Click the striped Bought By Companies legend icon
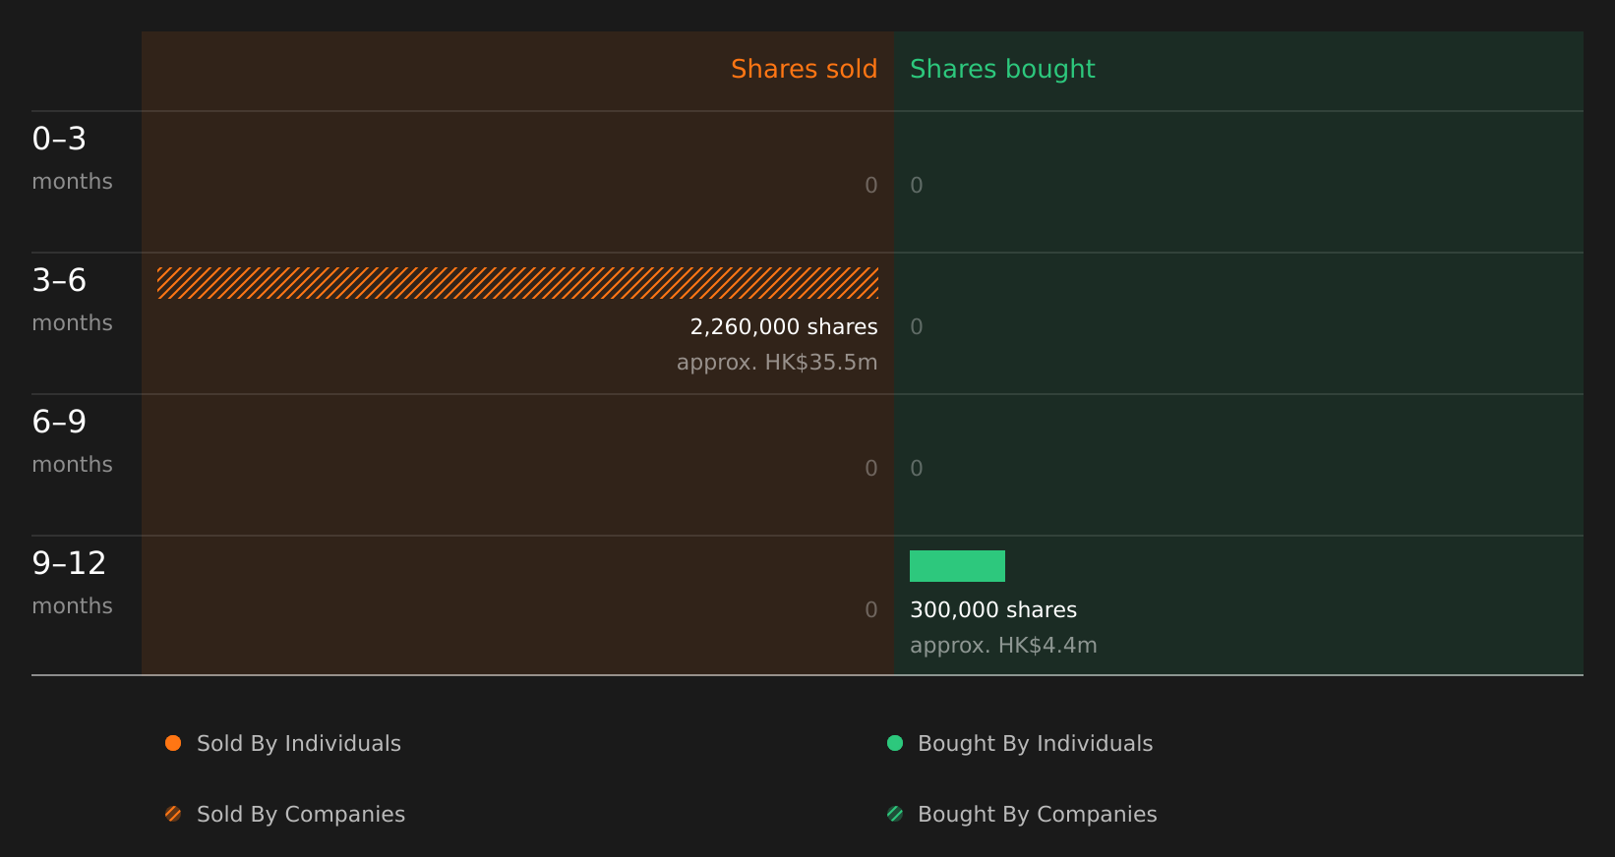This screenshot has width=1615, height=857. point(895,814)
